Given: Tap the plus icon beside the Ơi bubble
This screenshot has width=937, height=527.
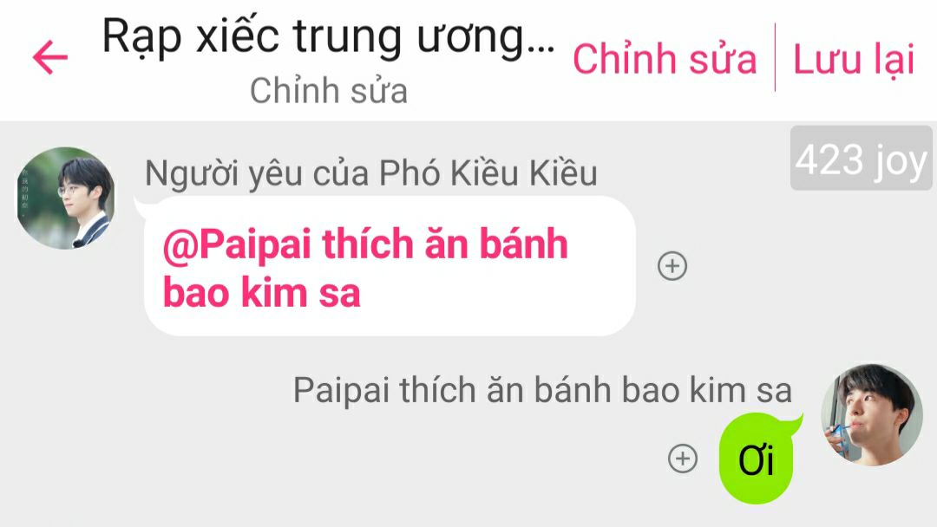Looking at the screenshot, I should pyautogui.click(x=683, y=459).
